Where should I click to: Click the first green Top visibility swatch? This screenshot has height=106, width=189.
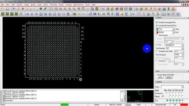point(167,100)
